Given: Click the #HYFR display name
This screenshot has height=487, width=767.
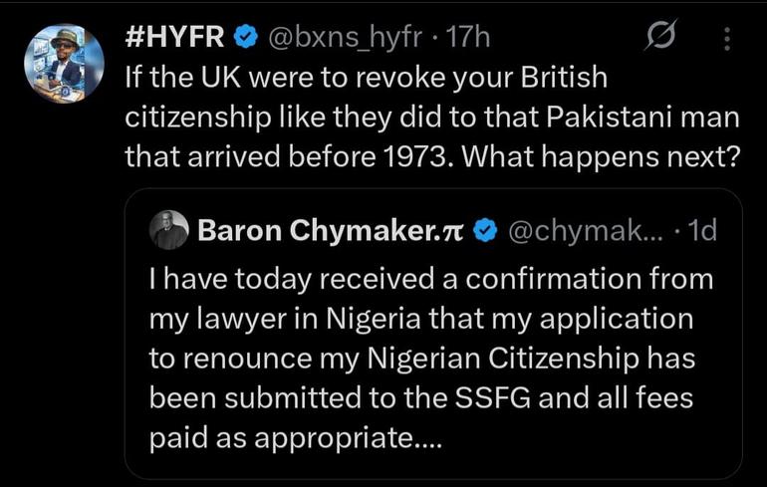Looking at the screenshot, I should [x=174, y=37].
